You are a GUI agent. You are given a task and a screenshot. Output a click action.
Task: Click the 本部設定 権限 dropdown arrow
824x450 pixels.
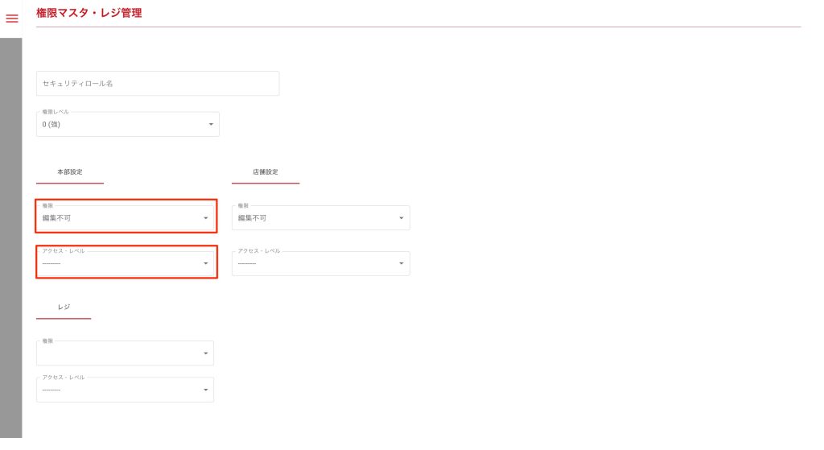coord(206,218)
